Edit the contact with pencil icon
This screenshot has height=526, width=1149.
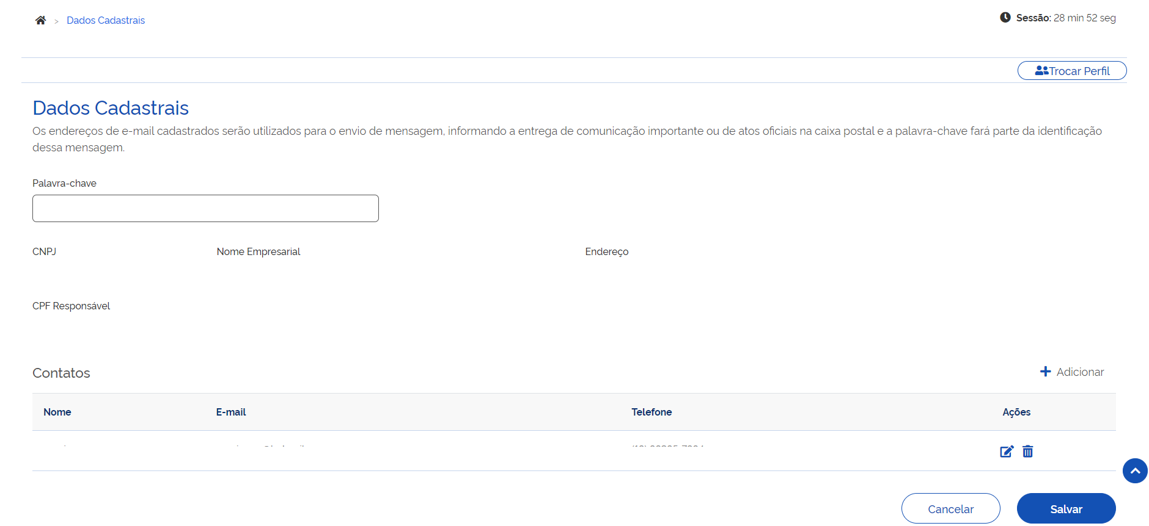coord(1007,452)
